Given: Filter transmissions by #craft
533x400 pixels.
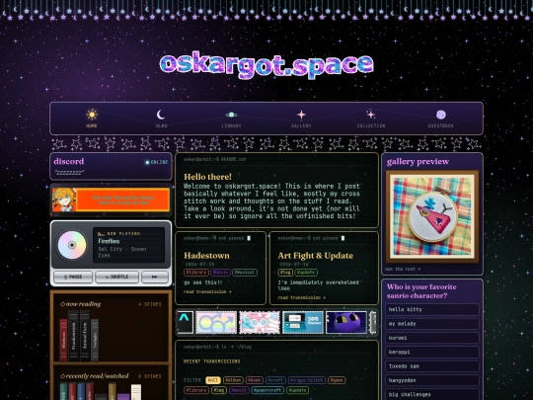Looking at the screenshot, I should coord(275,380).
